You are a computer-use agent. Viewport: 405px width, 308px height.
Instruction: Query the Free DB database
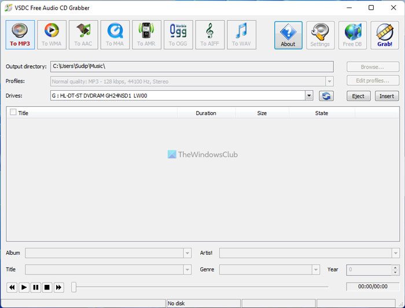(x=352, y=35)
